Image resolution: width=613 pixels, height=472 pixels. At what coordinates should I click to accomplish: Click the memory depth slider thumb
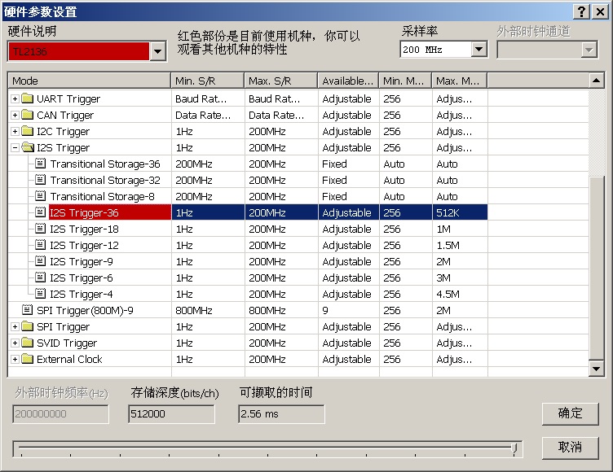coord(514,448)
